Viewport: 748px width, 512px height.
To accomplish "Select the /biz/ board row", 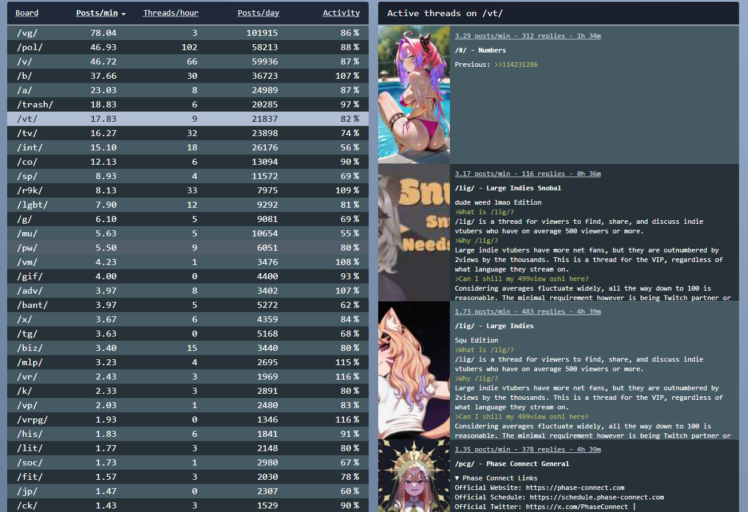I will (188, 348).
